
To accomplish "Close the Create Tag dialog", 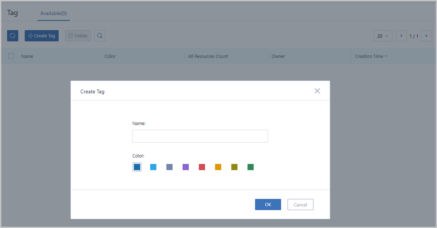I will point(317,91).
